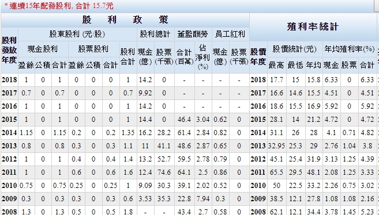This screenshot has width=379, height=215.
Task: Click director pay '46.4' in 2015 row
Action: pos(184,120)
